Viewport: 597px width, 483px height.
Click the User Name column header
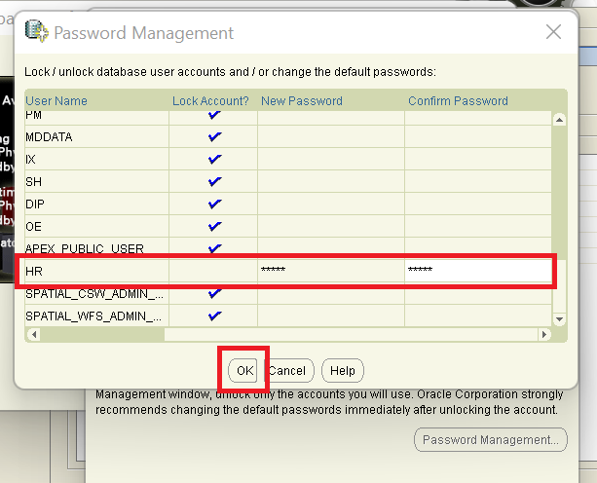[x=56, y=101]
